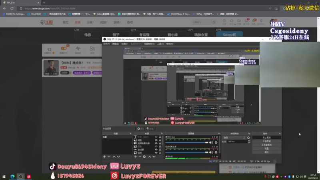Open settings gear for 麦克风/Aux channel
The image size is (320, 180).
click(216, 142)
